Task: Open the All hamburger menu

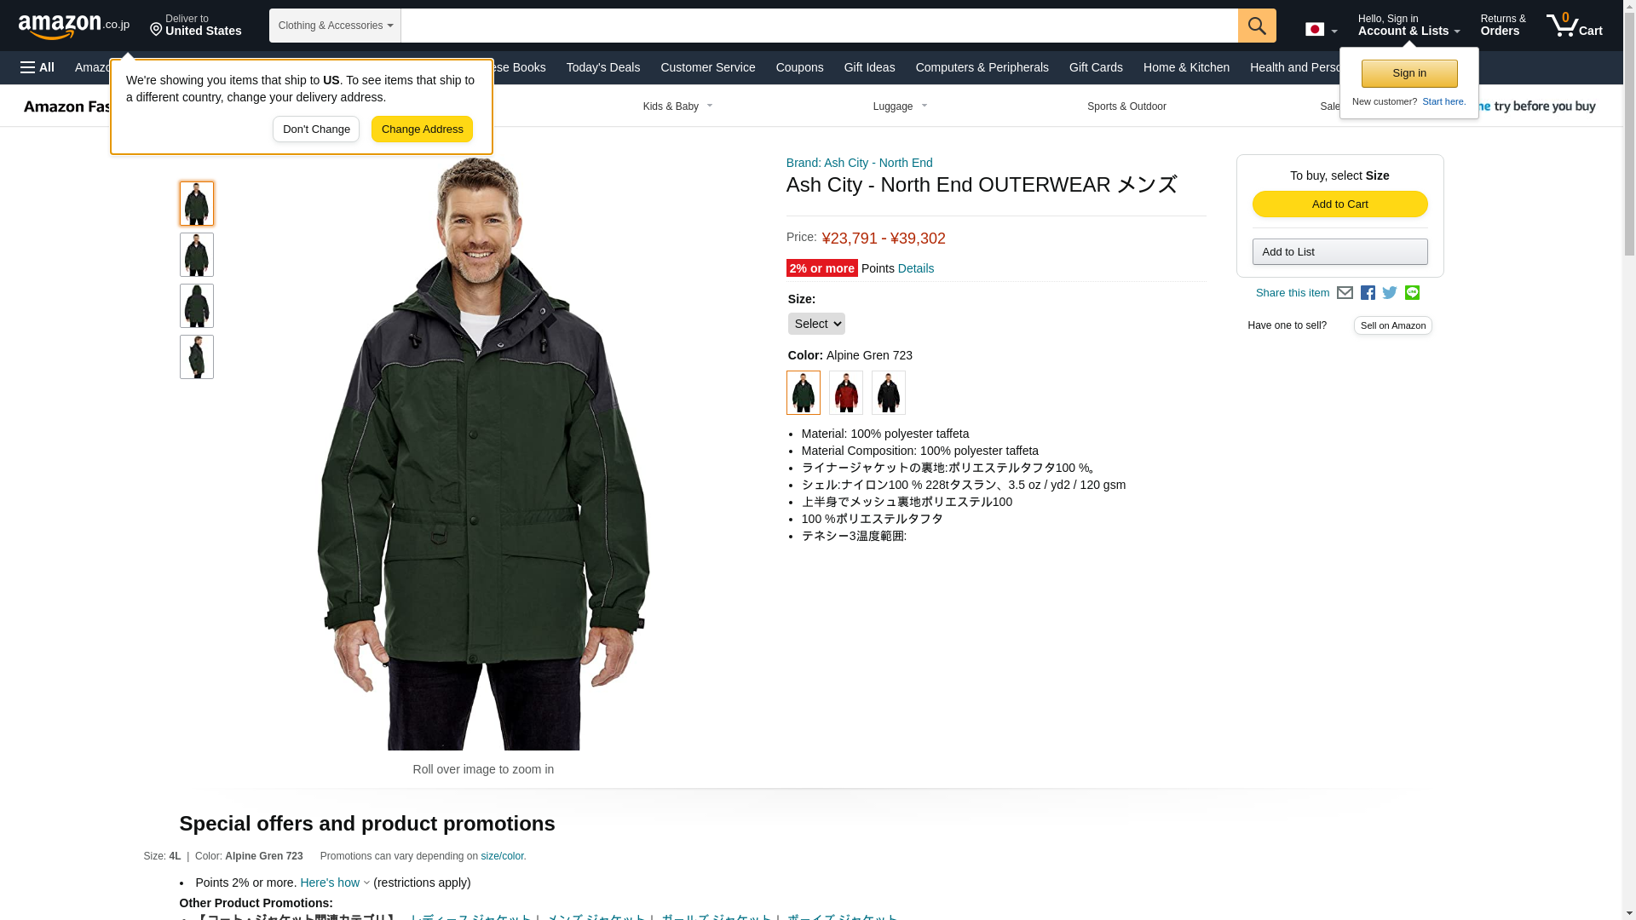Action: pos(37,67)
